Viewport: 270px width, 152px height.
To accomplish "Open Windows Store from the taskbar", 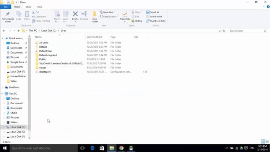I will (102, 148).
